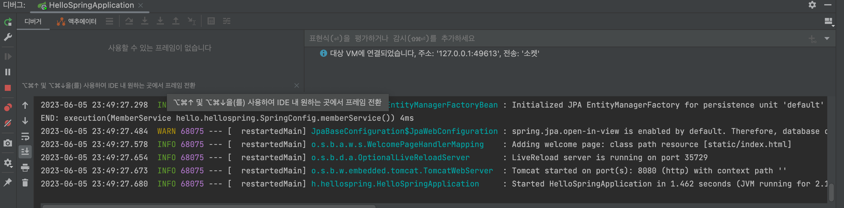Open debugger settings gear in sidebar
The height and width of the screenshot is (208, 844).
point(8,163)
